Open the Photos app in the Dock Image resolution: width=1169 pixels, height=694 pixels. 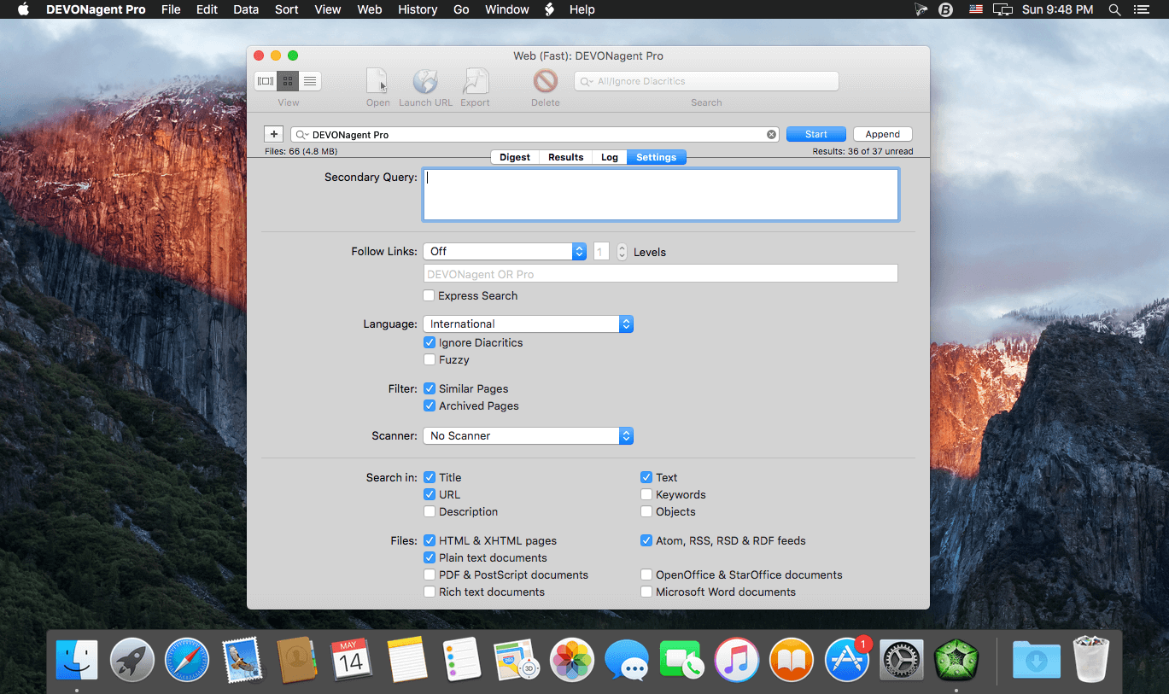[571, 660]
